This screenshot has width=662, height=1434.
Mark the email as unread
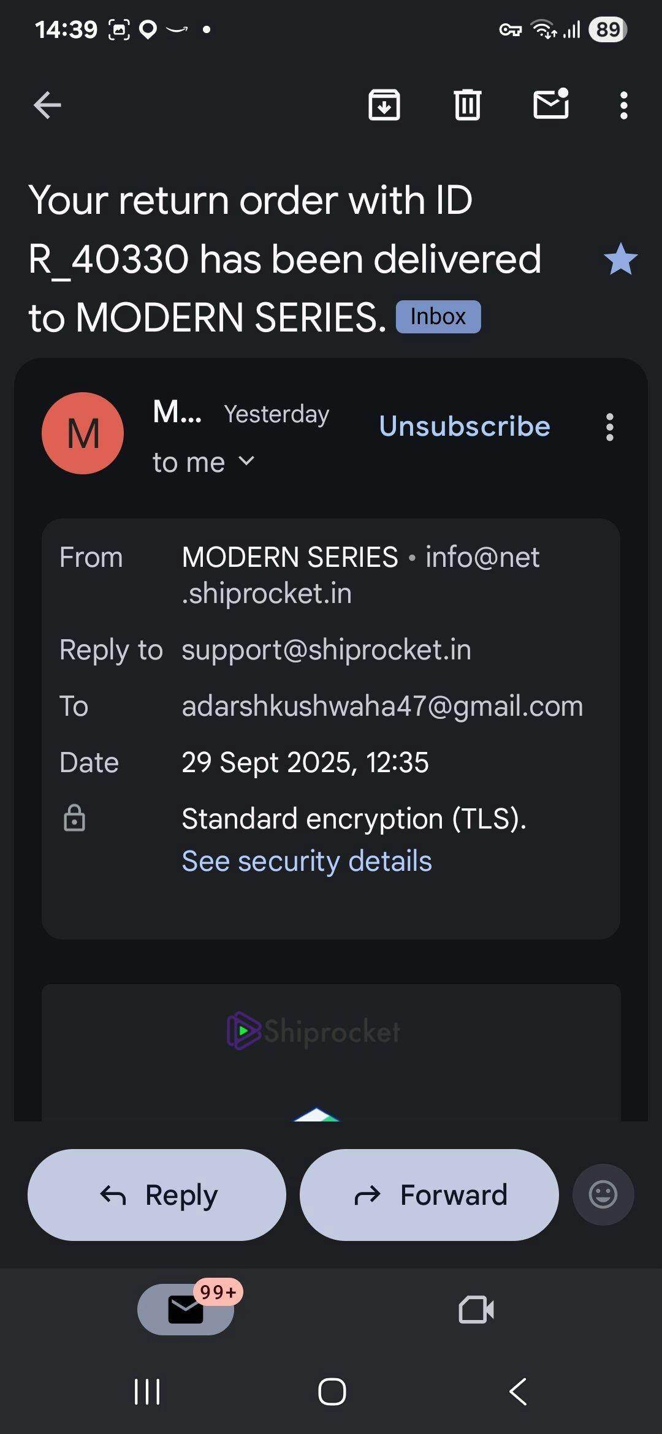(551, 104)
